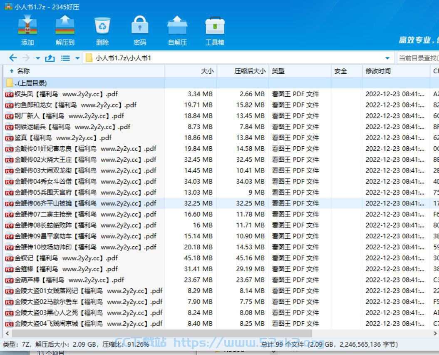Sort by the 大小 column header
439x355 pixels.
click(x=191, y=71)
